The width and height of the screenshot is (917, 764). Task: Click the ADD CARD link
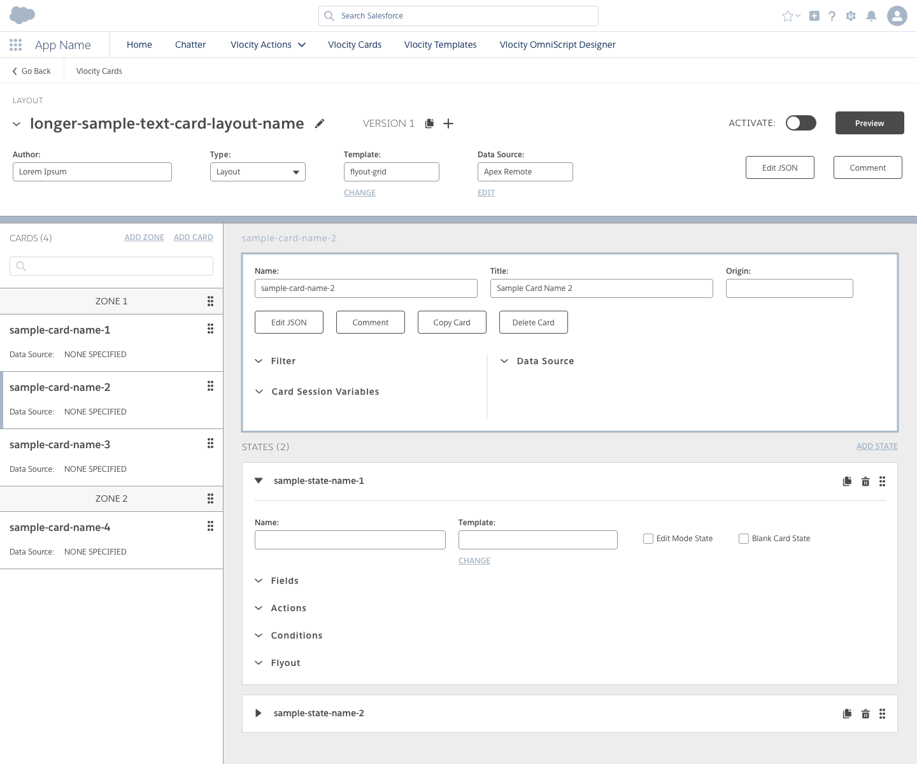click(x=194, y=237)
